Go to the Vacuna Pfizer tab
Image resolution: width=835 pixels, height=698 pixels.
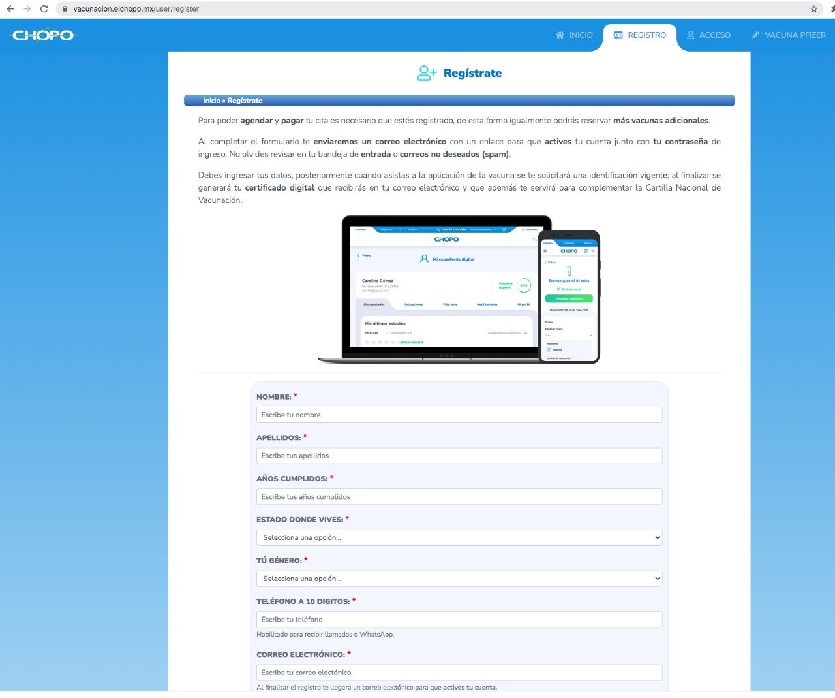coord(788,35)
